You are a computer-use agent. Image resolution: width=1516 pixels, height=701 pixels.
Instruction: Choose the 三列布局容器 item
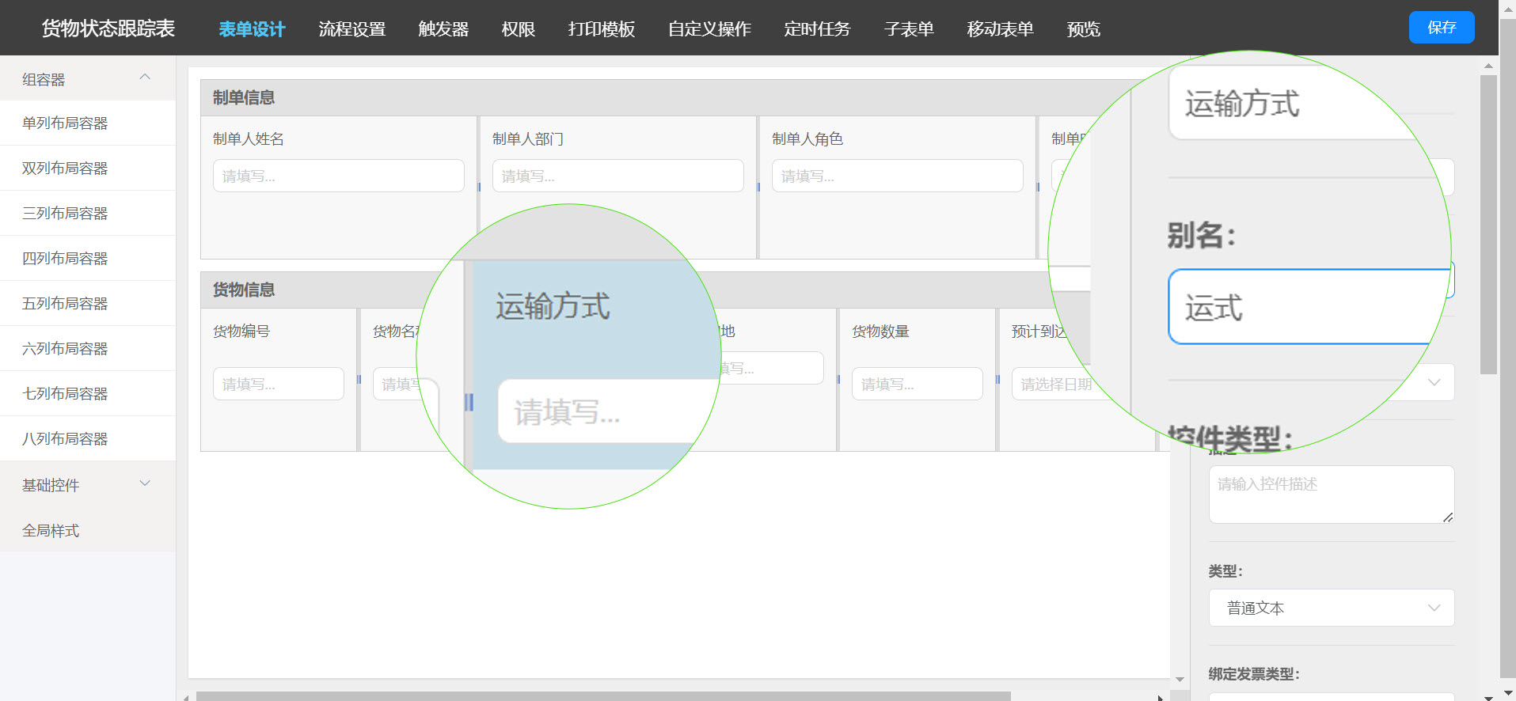pos(88,214)
